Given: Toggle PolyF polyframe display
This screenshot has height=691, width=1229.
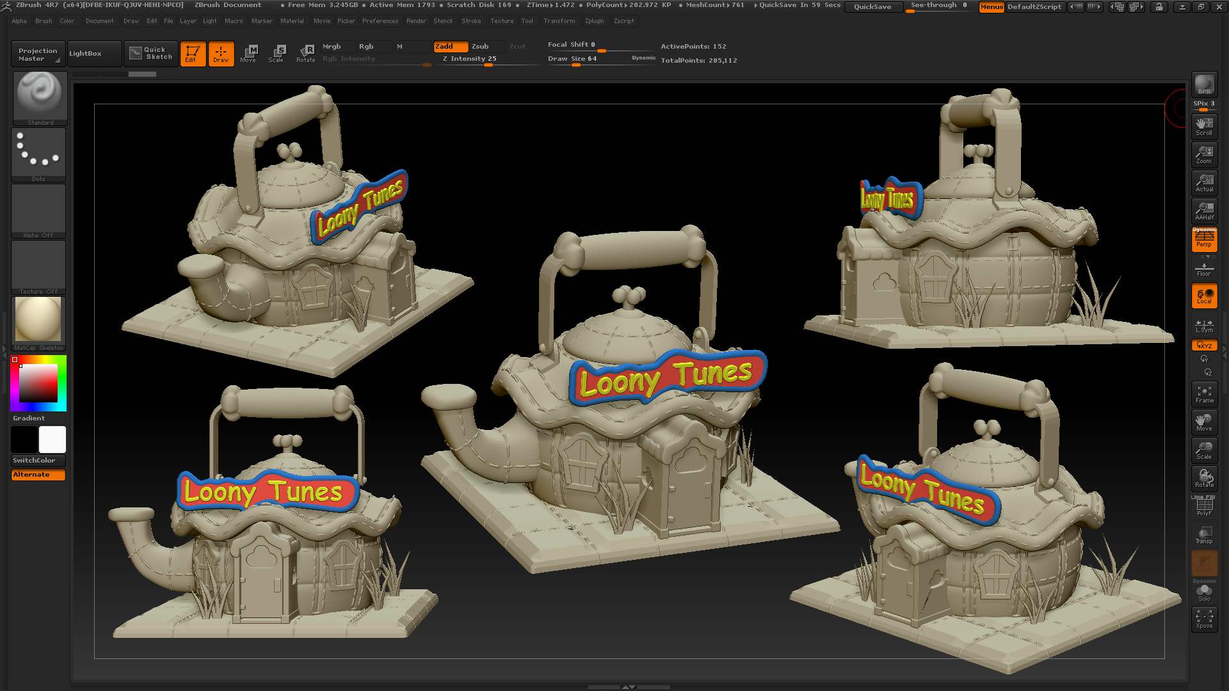Looking at the screenshot, I should tap(1204, 506).
